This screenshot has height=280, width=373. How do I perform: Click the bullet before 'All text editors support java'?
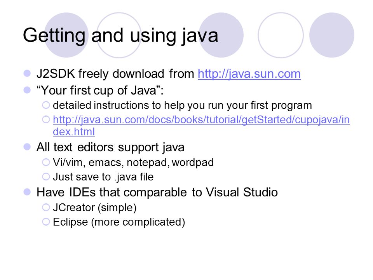[27, 147]
